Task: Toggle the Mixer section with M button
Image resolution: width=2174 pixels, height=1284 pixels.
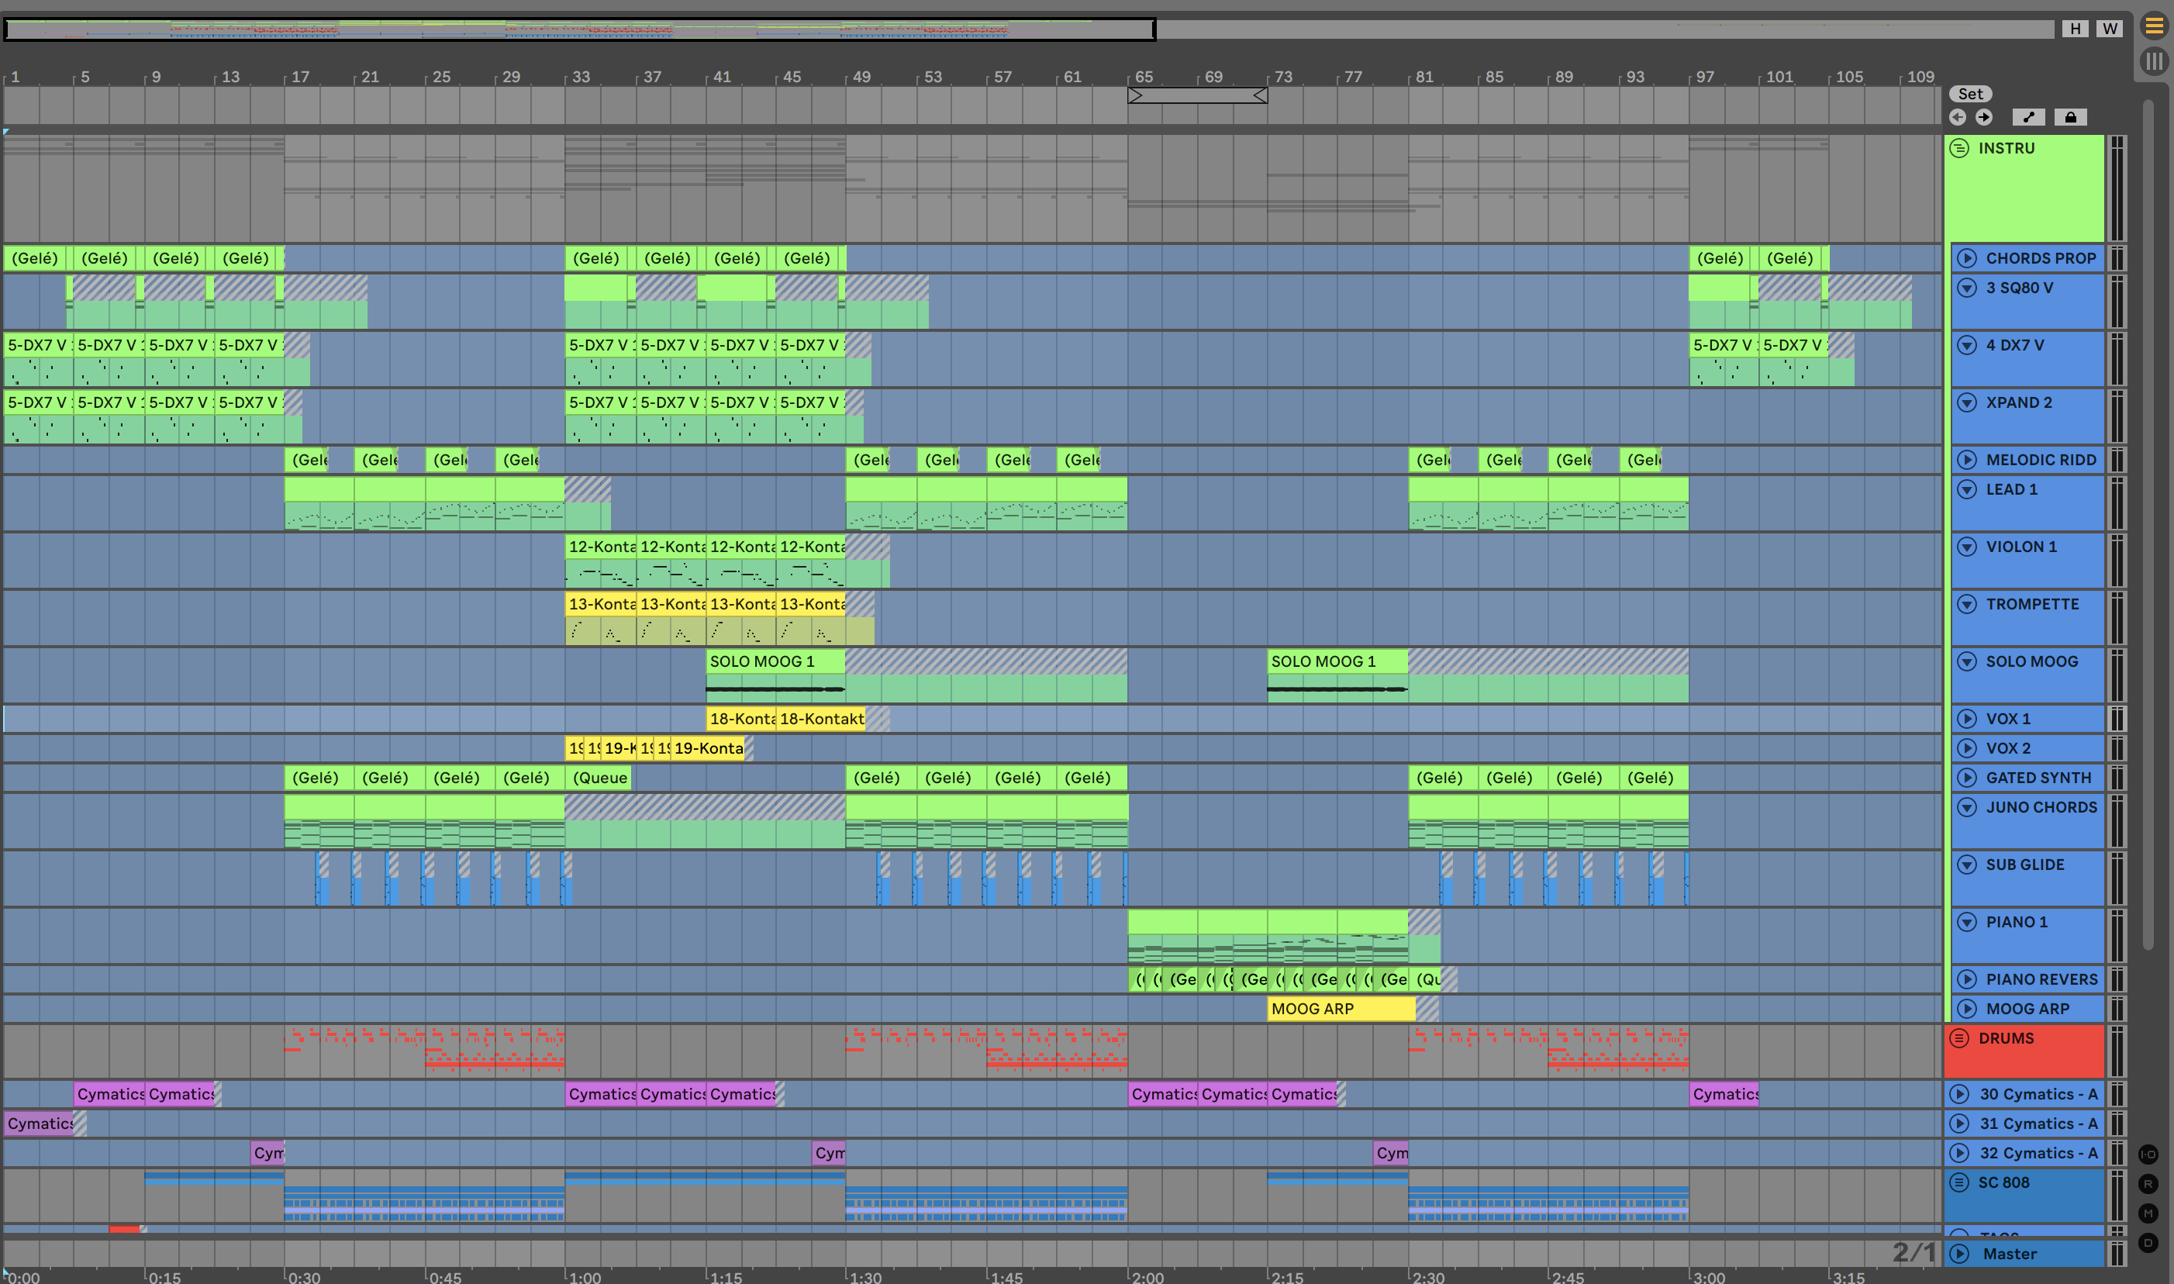Action: pos(2148,1213)
